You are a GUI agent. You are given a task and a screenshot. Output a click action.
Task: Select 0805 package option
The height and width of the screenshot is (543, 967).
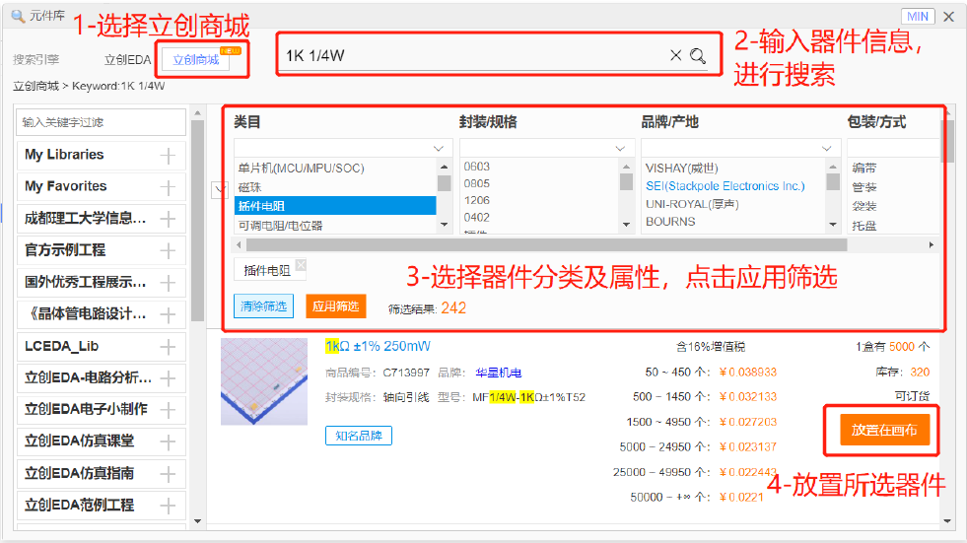click(x=477, y=183)
